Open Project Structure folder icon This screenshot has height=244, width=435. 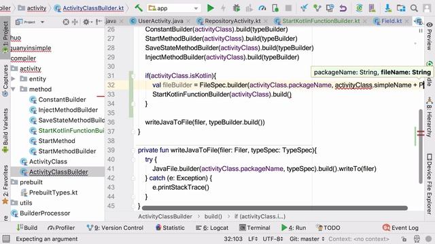pos(401,8)
